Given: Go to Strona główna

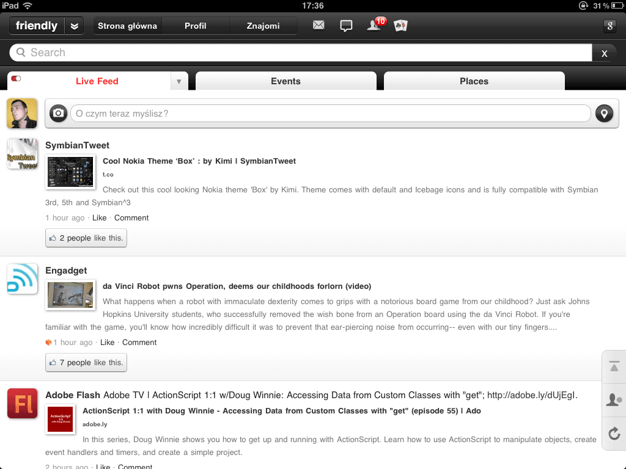Looking at the screenshot, I should pos(127,26).
